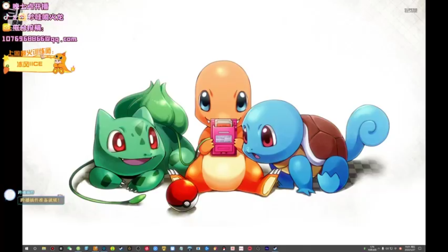This screenshot has height=252, width=448.
Task: Open the first Steam icon on taskbar
Action: 121,249
